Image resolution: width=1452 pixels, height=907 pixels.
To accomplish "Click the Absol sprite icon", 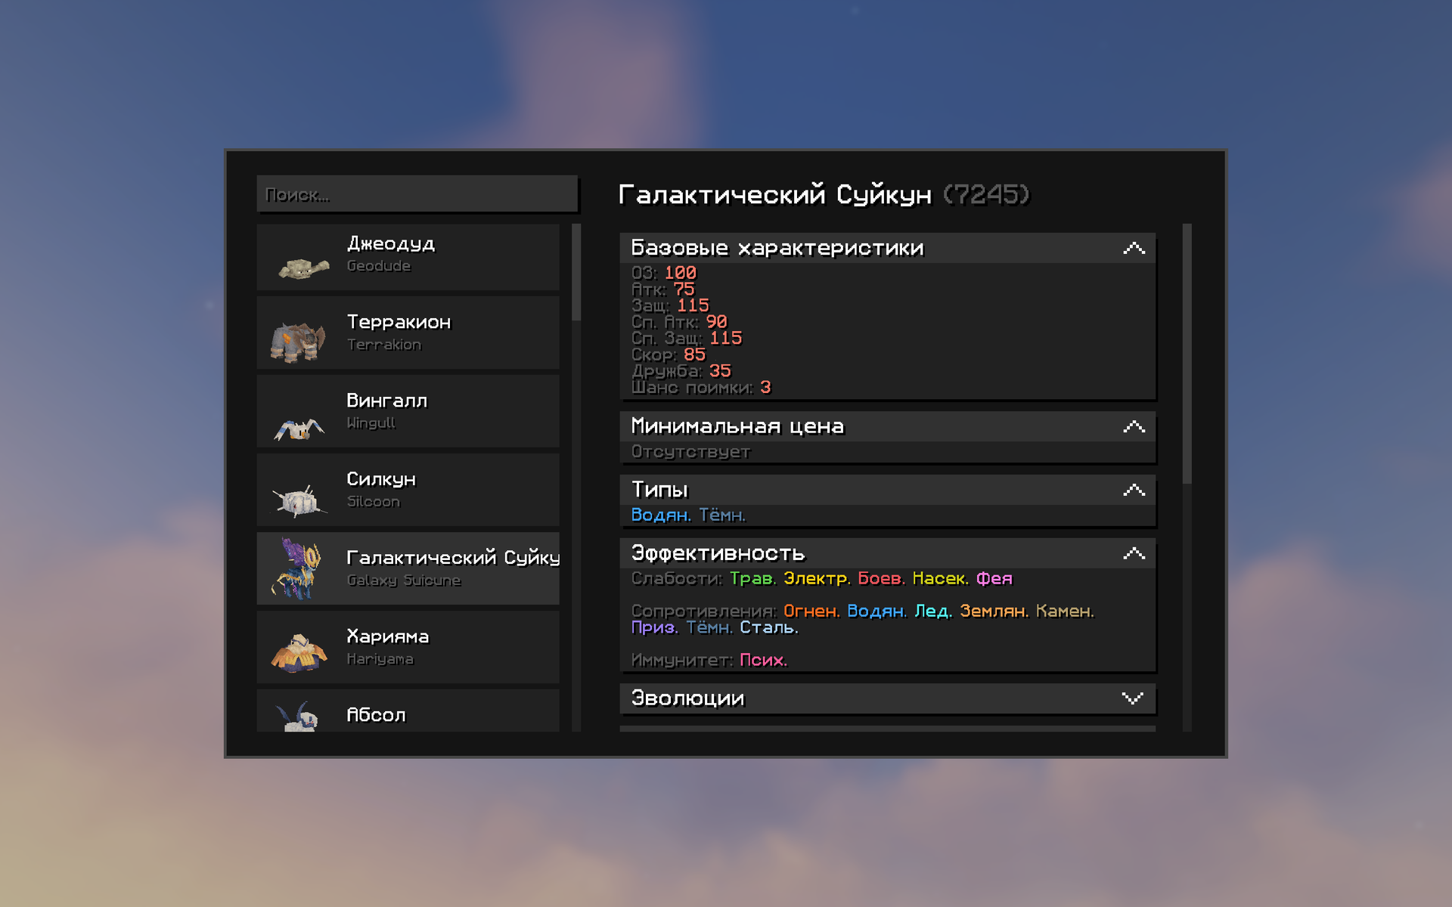I will (296, 717).
